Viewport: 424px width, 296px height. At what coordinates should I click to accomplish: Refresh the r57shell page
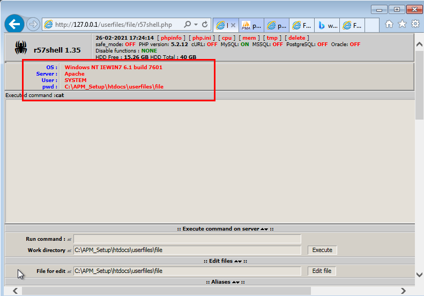(x=205, y=24)
